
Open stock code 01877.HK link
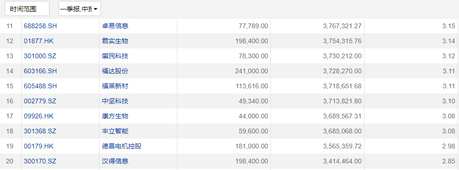pyautogui.click(x=39, y=41)
